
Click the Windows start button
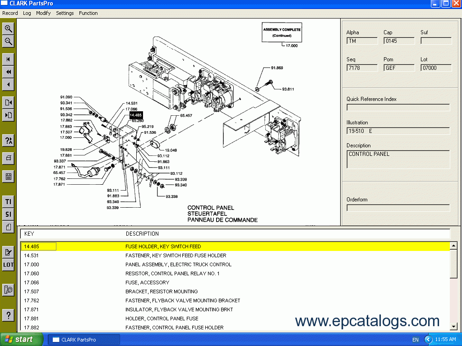[x=22, y=339]
